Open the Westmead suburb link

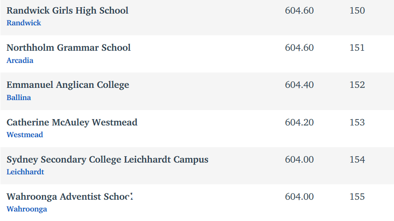pos(24,135)
